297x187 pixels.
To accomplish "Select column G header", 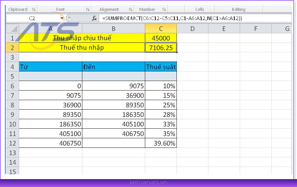I will 282,29.
